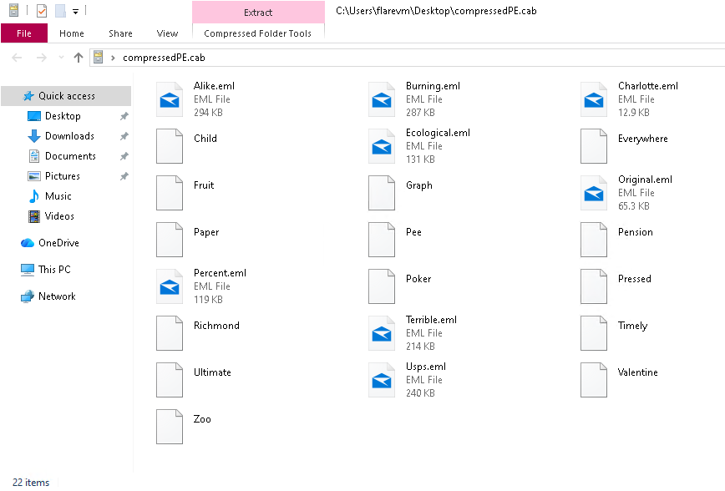Expand the address bar root chevron
The image size is (725, 491).
pos(114,58)
